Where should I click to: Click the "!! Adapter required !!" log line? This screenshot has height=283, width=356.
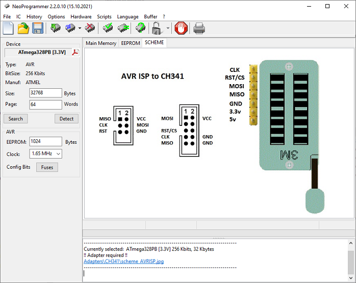click(x=106, y=255)
